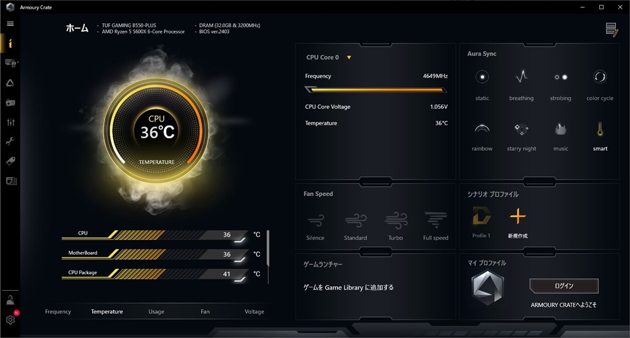Screen dimensions: 630x338
Task: Open the Settings gear with notification badge
Action: [10, 319]
